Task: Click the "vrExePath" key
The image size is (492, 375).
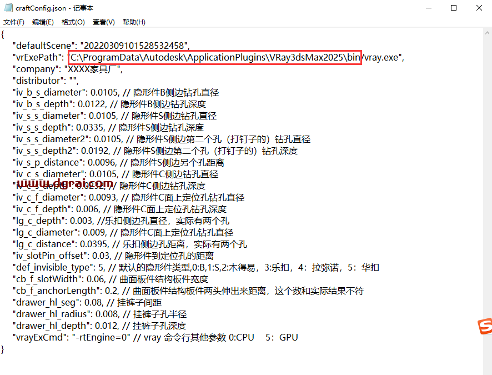Action: pos(37,57)
